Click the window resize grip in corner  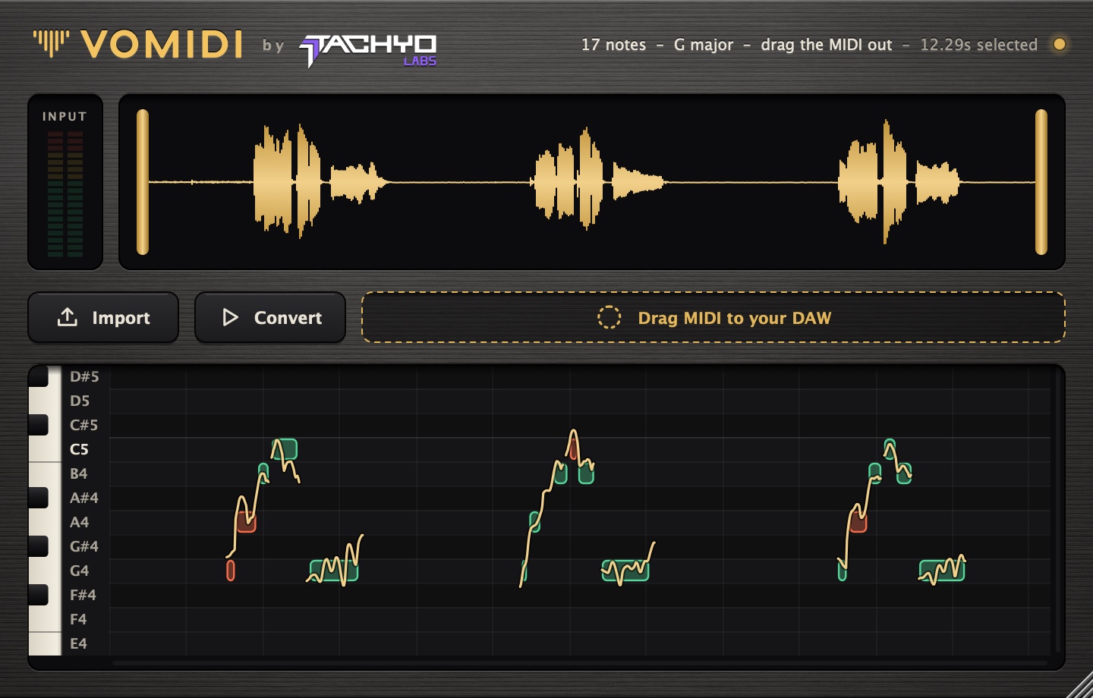[x=1081, y=686]
